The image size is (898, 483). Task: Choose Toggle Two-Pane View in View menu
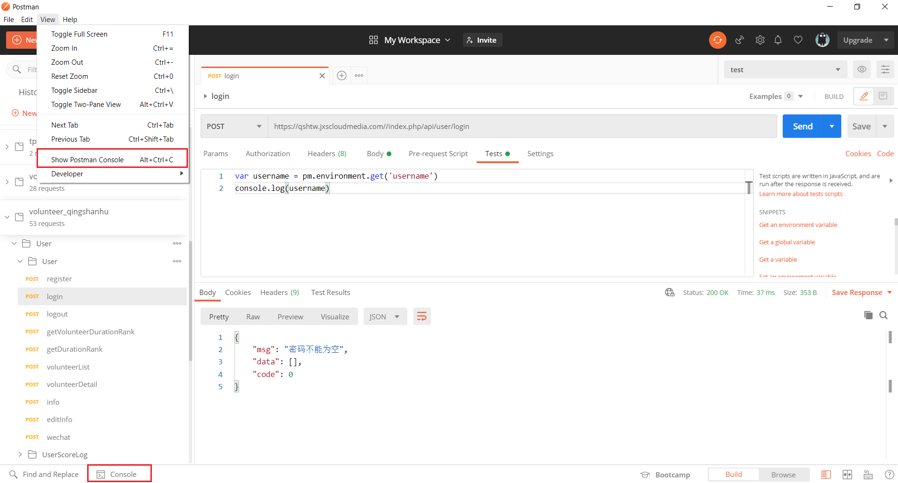(112, 105)
